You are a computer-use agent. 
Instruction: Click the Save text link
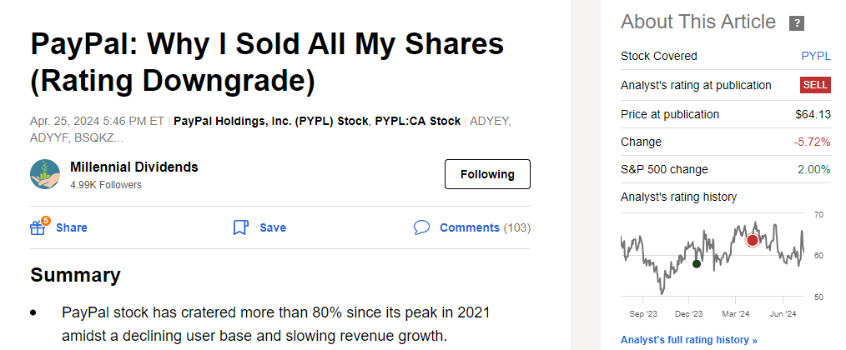273,227
